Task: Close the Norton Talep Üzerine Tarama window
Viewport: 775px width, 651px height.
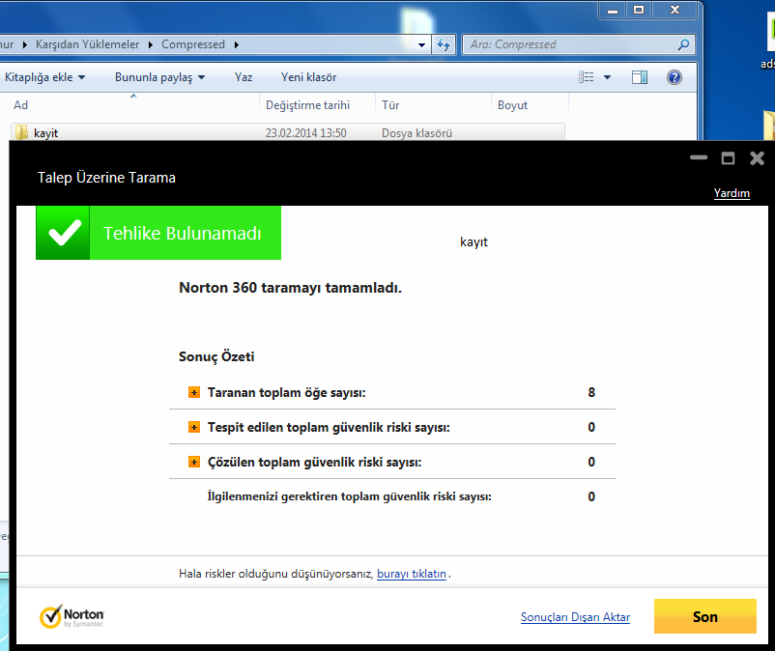Action: [757, 158]
